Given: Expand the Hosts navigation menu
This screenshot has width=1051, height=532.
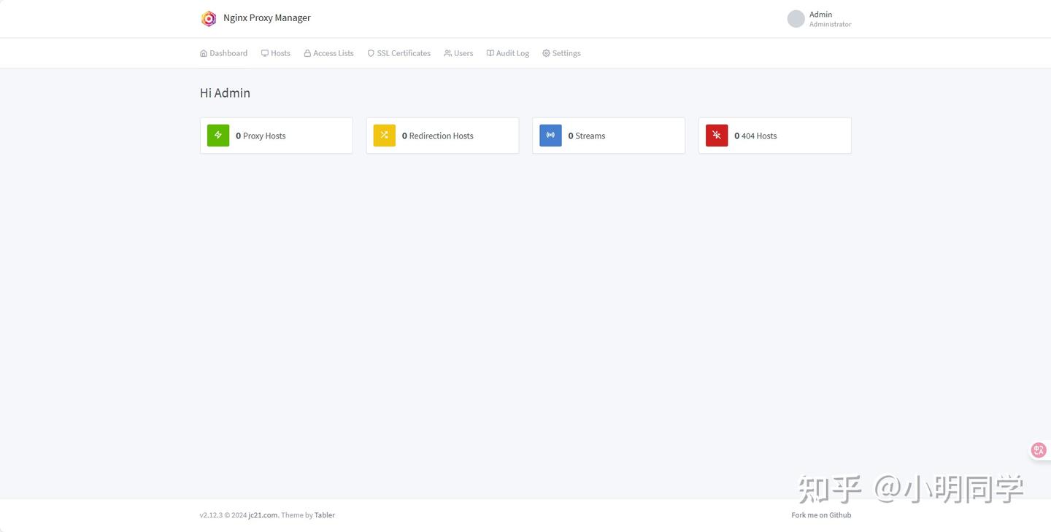Looking at the screenshot, I should click(276, 53).
